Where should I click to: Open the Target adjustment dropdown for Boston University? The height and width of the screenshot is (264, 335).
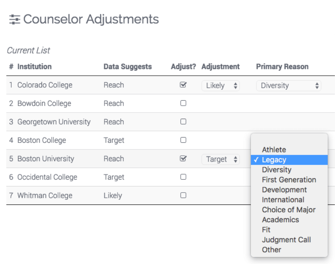point(220,159)
